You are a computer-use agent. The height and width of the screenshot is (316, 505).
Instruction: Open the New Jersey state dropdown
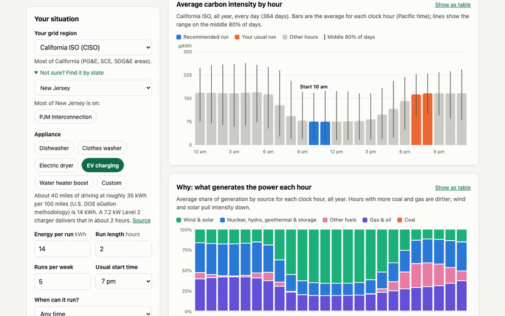coord(93,88)
